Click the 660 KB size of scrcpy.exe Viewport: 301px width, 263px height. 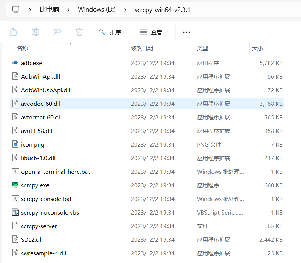(x=273, y=185)
